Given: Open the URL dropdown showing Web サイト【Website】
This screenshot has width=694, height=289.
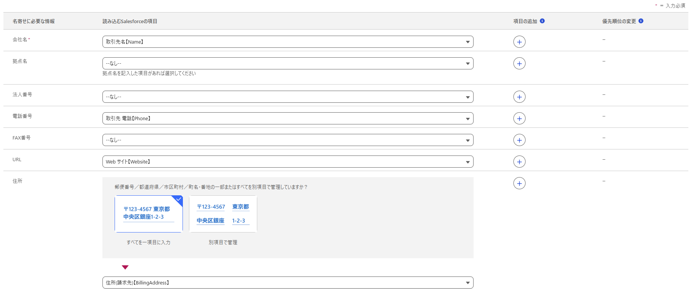Looking at the screenshot, I should (288, 162).
